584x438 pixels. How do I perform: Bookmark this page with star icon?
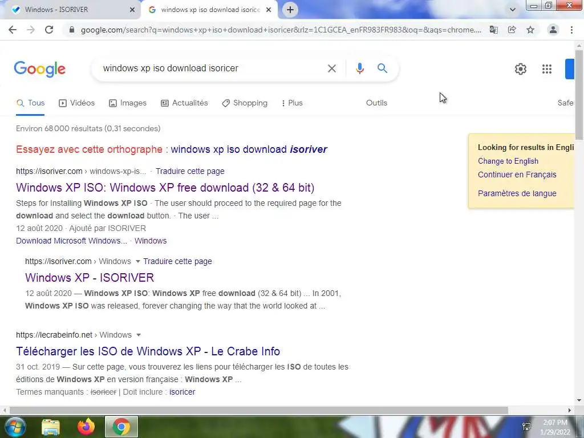[x=530, y=30]
